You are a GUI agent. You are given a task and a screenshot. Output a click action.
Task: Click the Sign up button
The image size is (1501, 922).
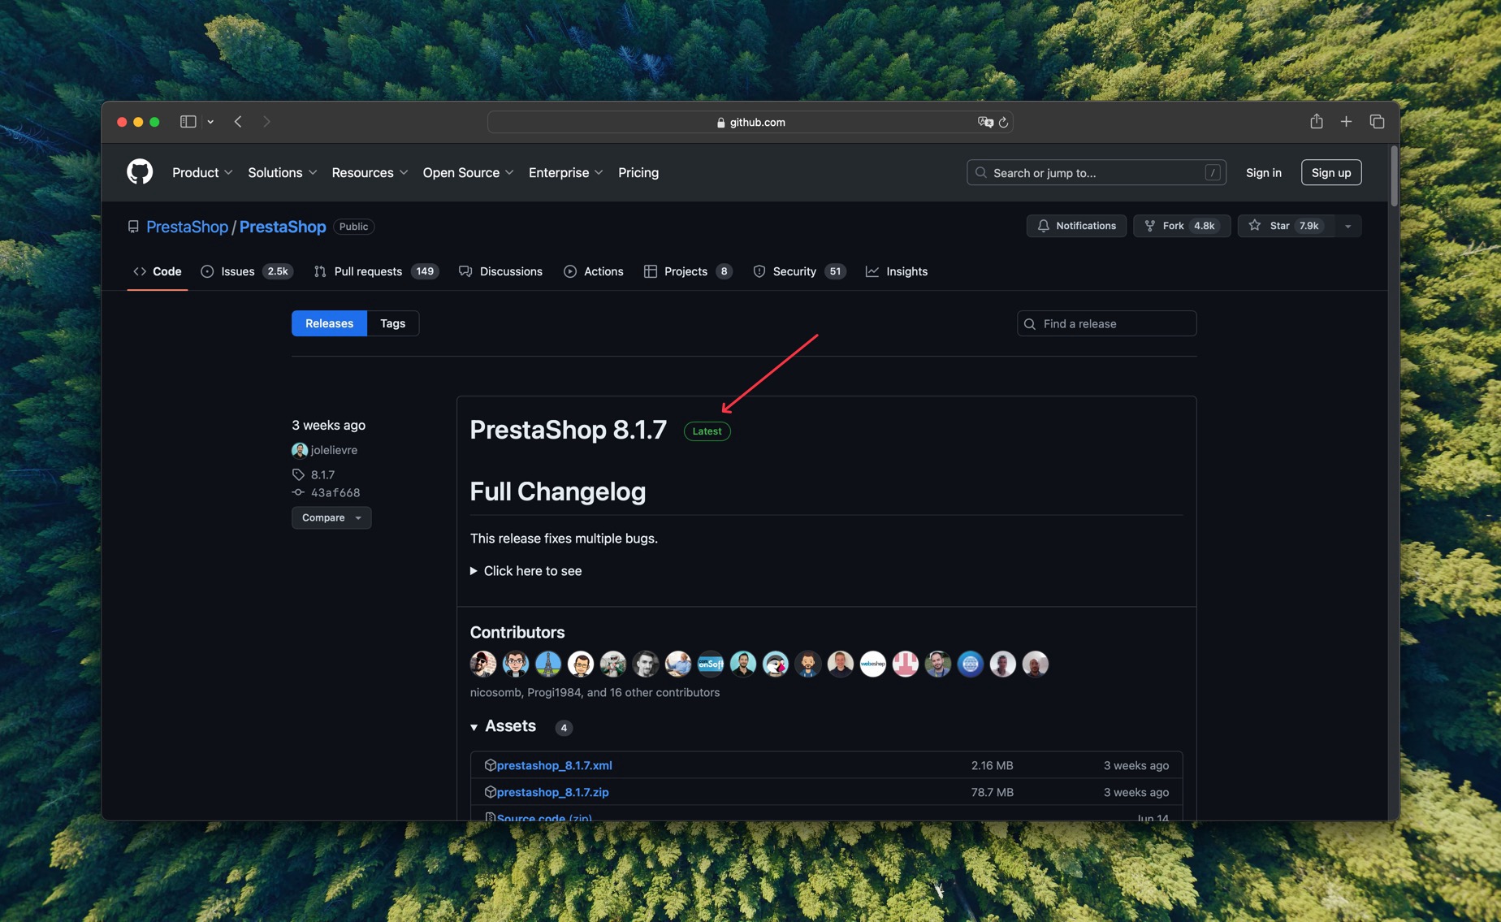[x=1331, y=172]
